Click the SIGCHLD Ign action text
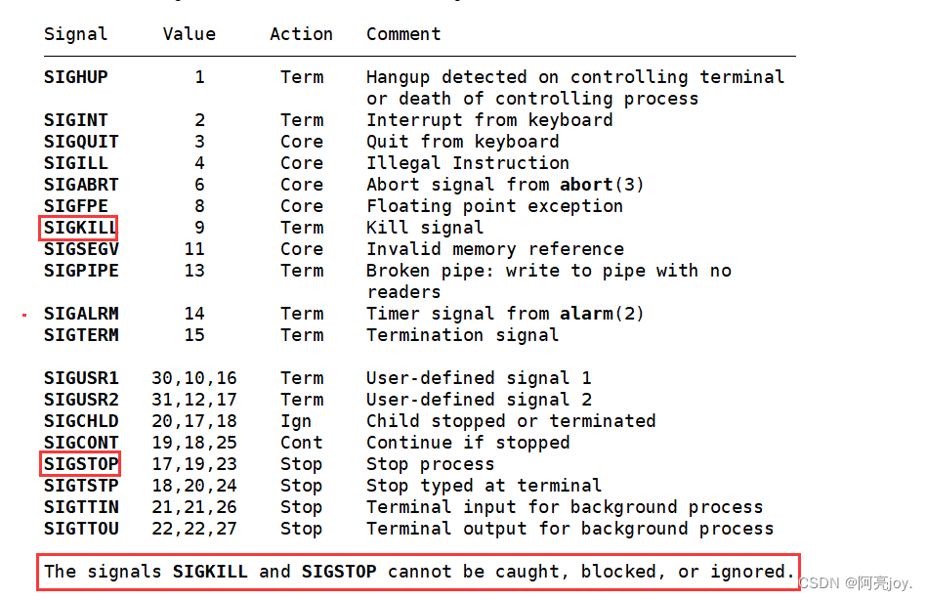Viewport: 927px width, 600px height. pyautogui.click(x=296, y=421)
